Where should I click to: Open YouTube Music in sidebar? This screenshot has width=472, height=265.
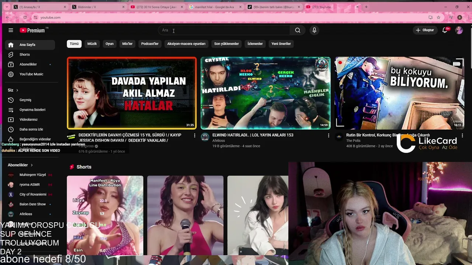pyautogui.click(x=30, y=74)
